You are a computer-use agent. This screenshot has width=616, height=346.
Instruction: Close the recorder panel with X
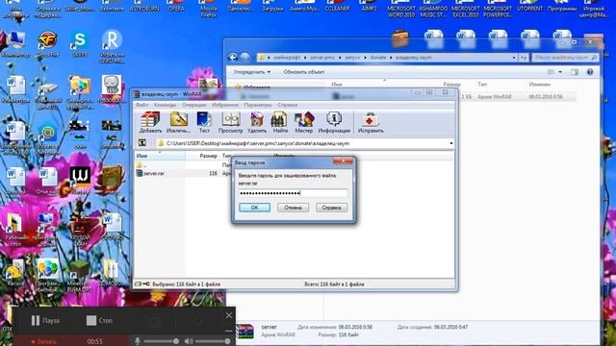click(x=229, y=315)
